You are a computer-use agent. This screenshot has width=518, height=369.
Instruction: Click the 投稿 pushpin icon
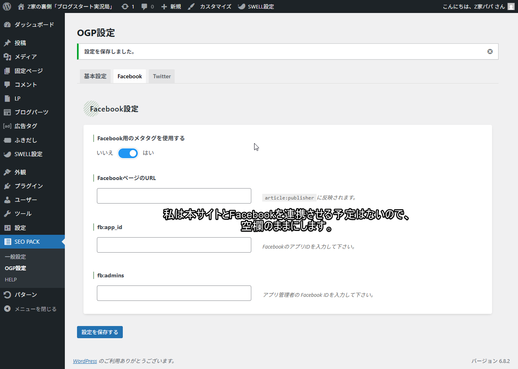(x=7, y=43)
